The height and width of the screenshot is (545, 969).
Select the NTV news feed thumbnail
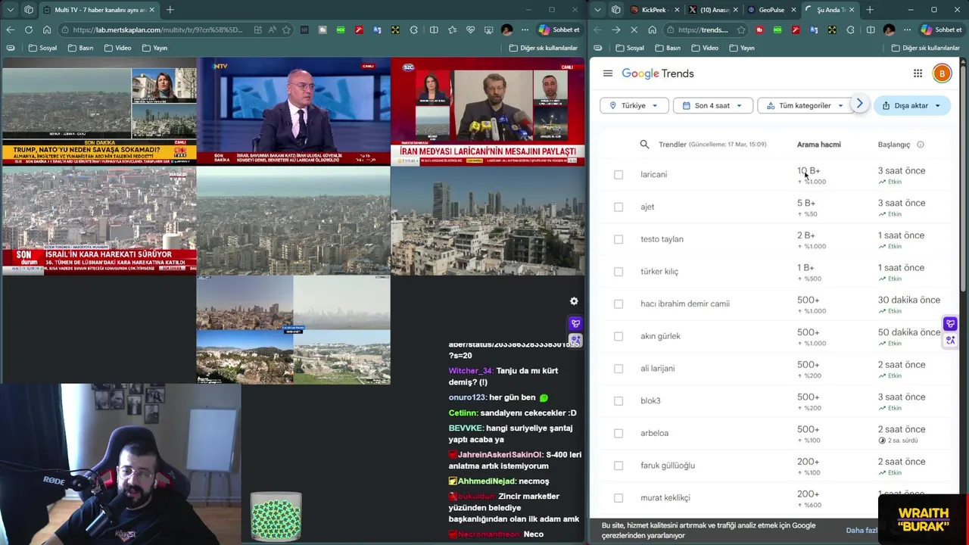294,111
